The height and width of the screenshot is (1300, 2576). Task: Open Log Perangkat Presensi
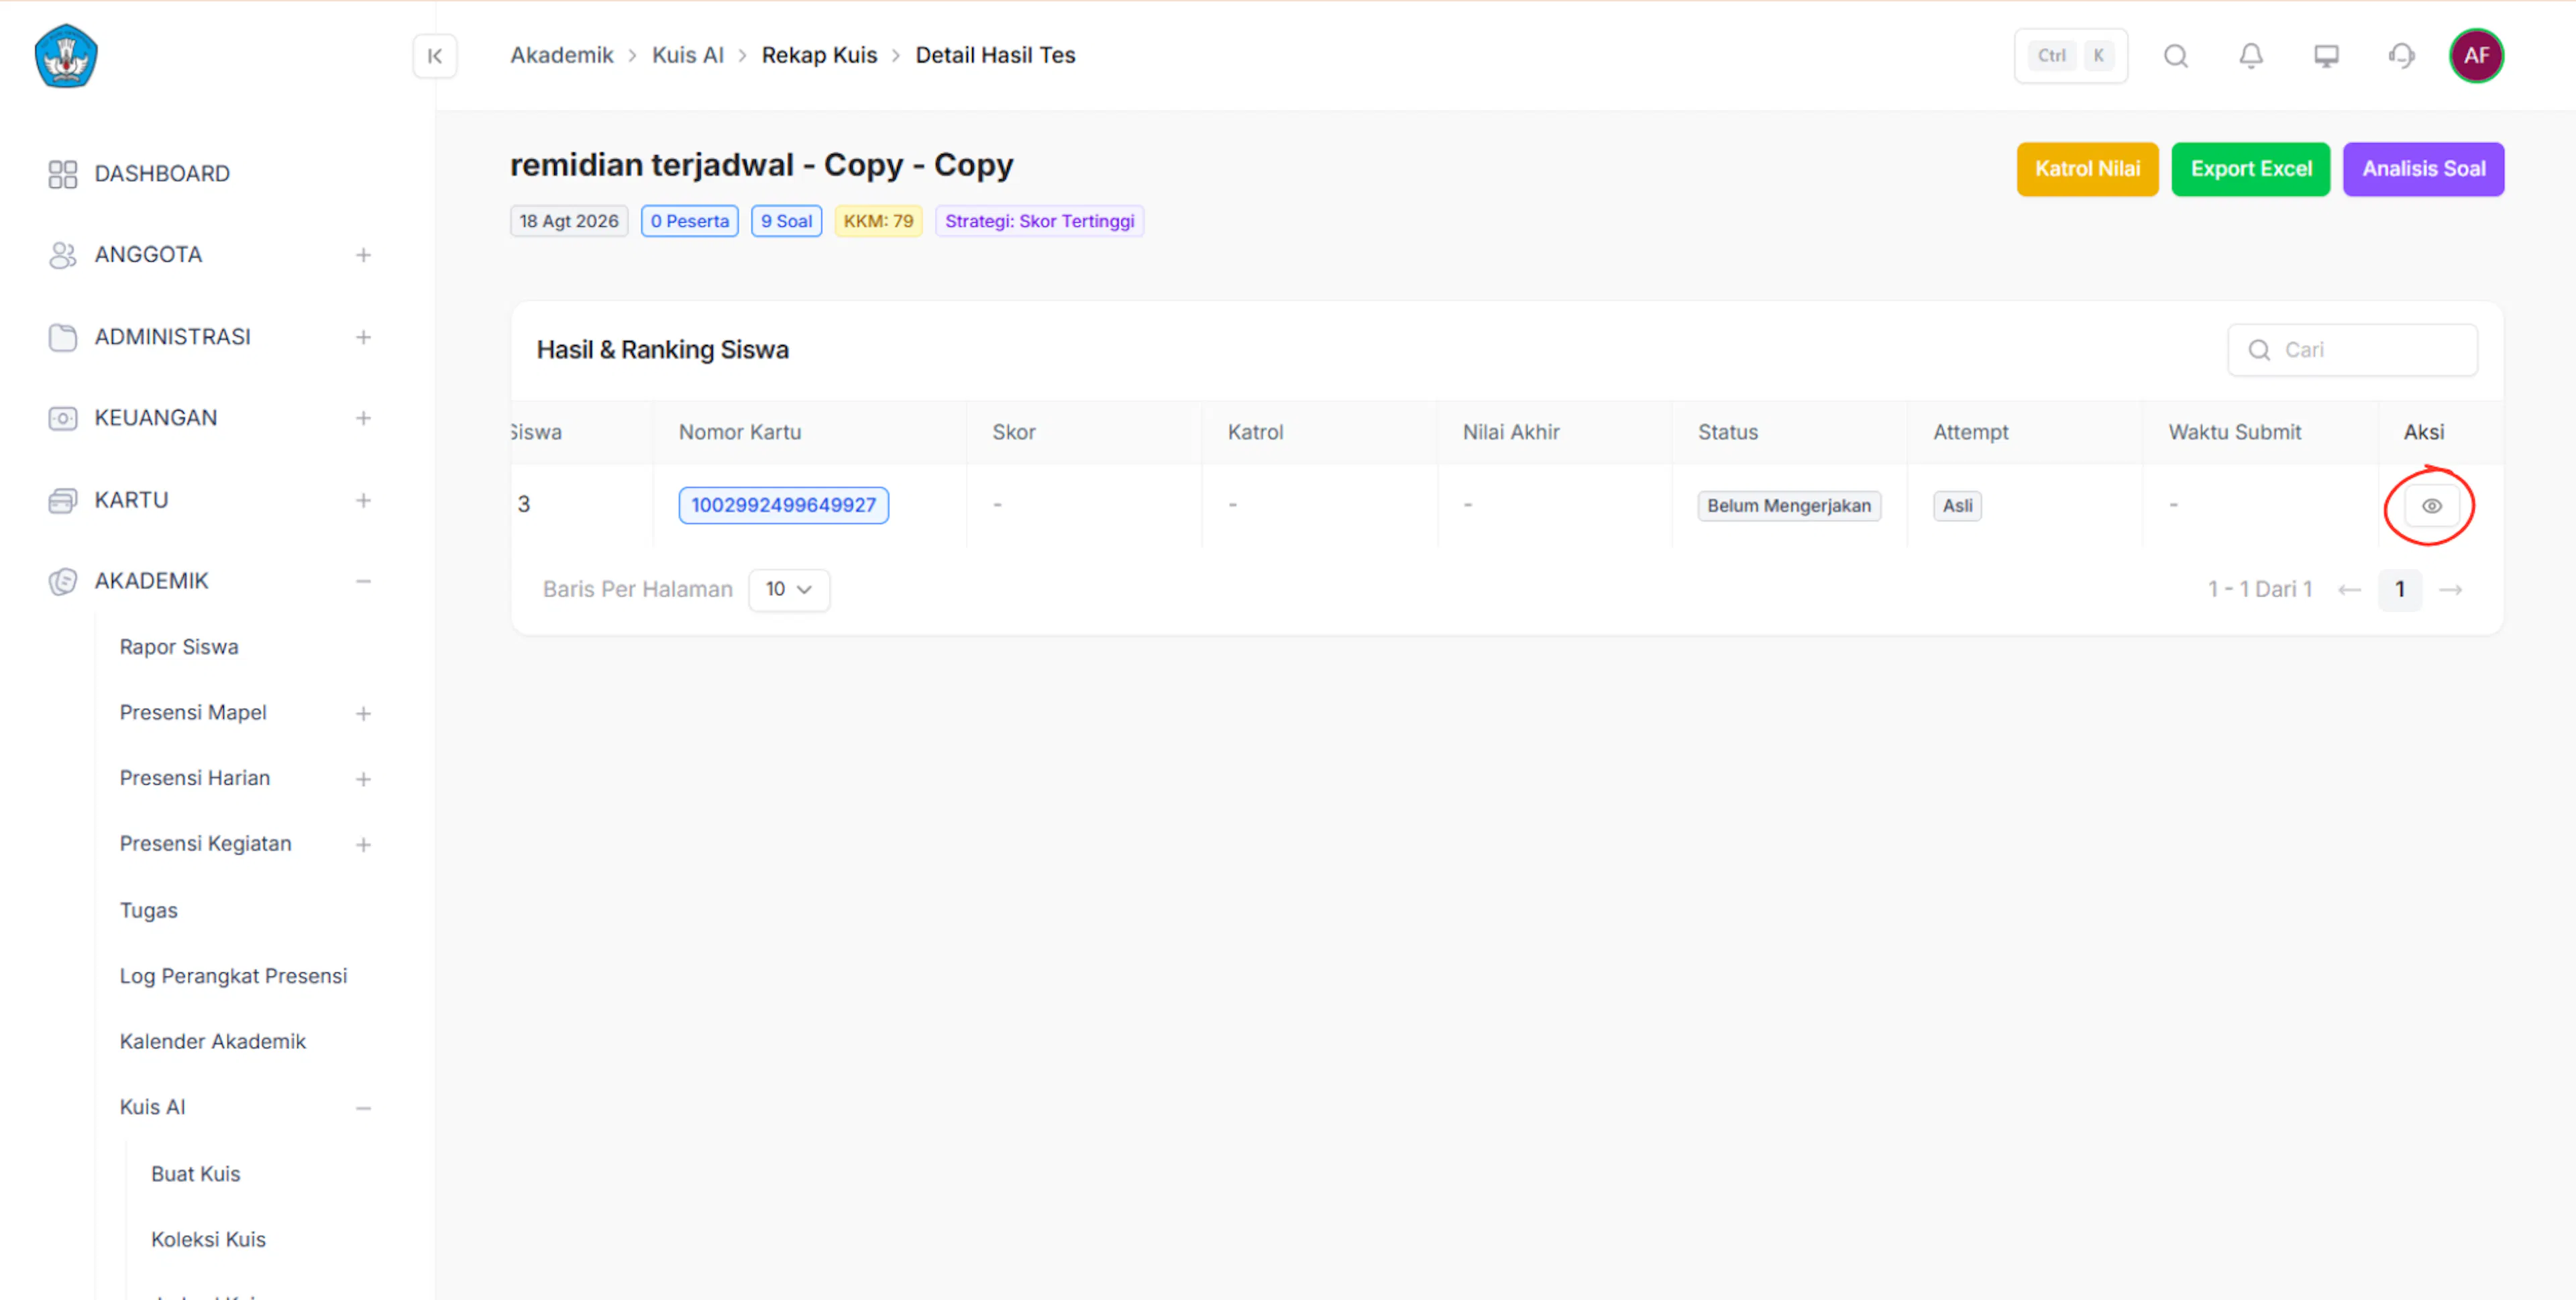click(x=233, y=976)
